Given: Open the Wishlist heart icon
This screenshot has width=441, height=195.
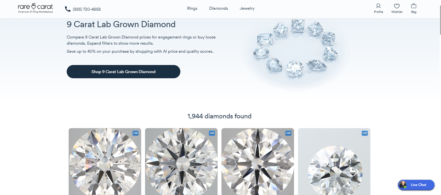Looking at the screenshot, I should tap(397, 6).
